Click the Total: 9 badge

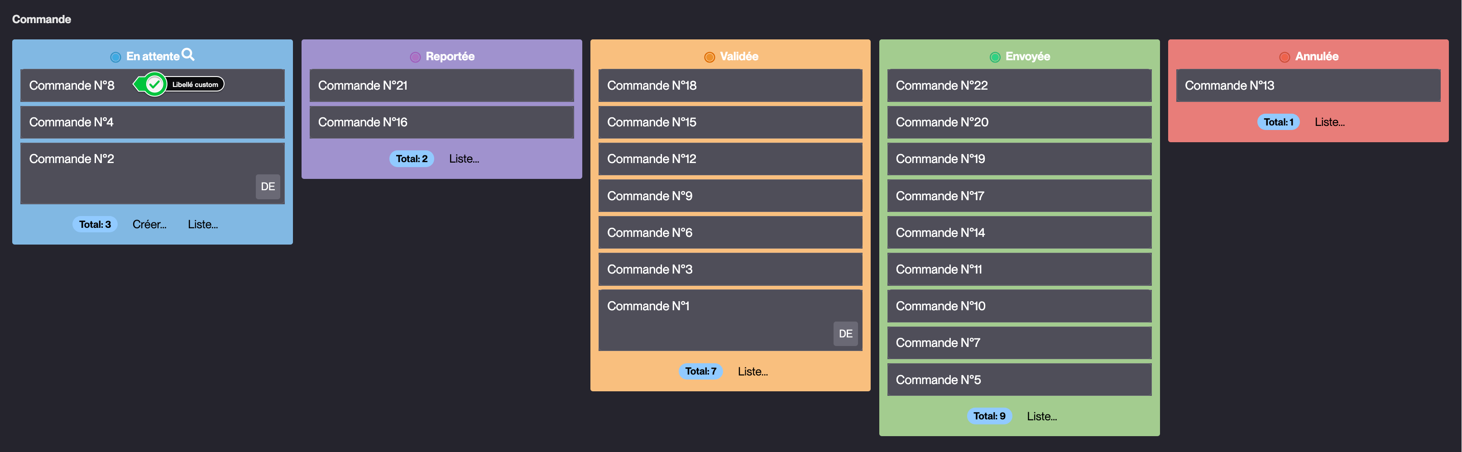pyautogui.click(x=989, y=416)
